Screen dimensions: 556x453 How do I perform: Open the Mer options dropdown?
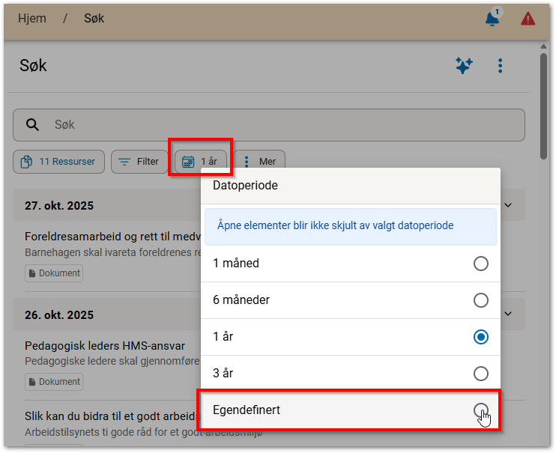pyautogui.click(x=259, y=162)
